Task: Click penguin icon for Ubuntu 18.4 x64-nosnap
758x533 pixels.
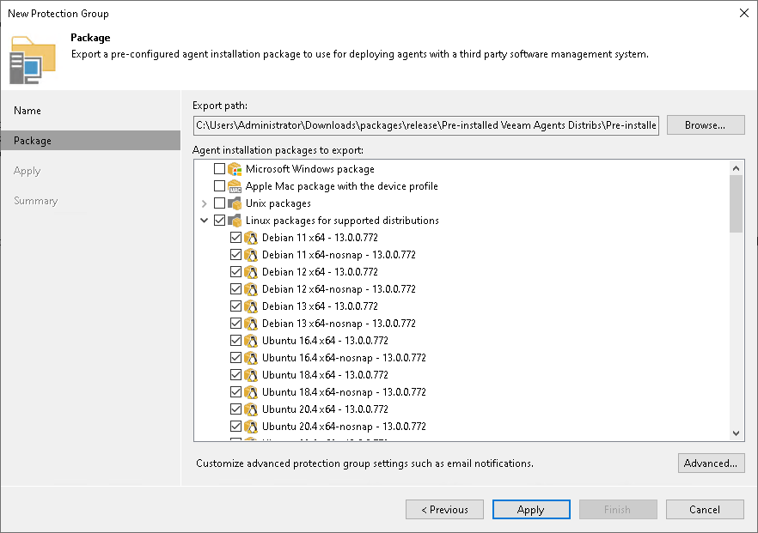Action: pos(251,392)
